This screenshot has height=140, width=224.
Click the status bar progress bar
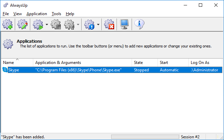[145, 137]
